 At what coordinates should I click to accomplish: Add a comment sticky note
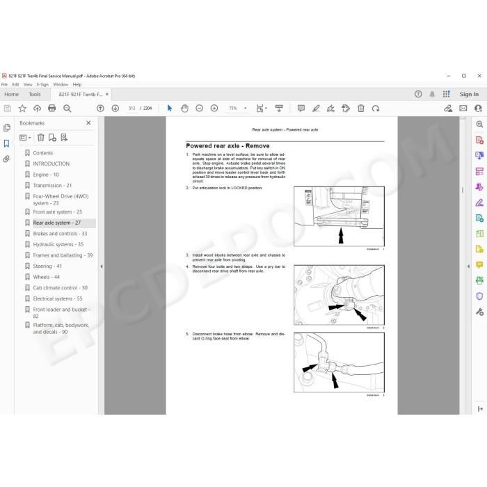[x=301, y=109]
